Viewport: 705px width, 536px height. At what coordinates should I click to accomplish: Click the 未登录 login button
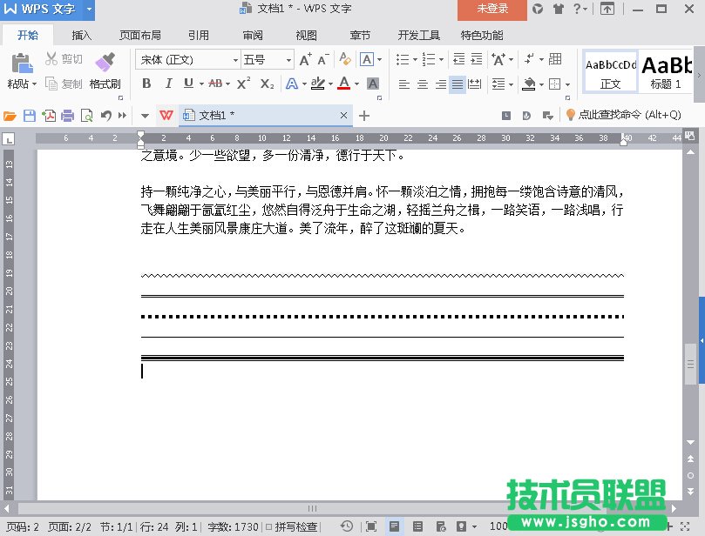pyautogui.click(x=492, y=9)
